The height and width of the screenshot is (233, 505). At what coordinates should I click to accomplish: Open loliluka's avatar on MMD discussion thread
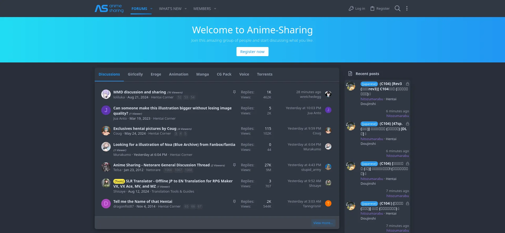click(x=106, y=94)
